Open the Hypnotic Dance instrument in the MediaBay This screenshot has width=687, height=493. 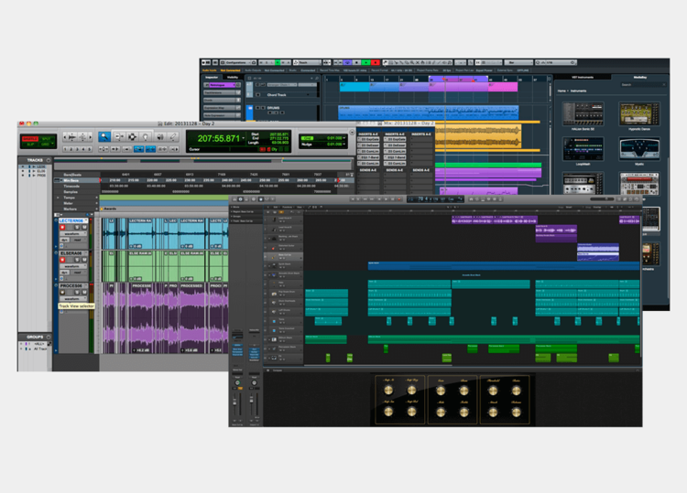click(x=638, y=113)
